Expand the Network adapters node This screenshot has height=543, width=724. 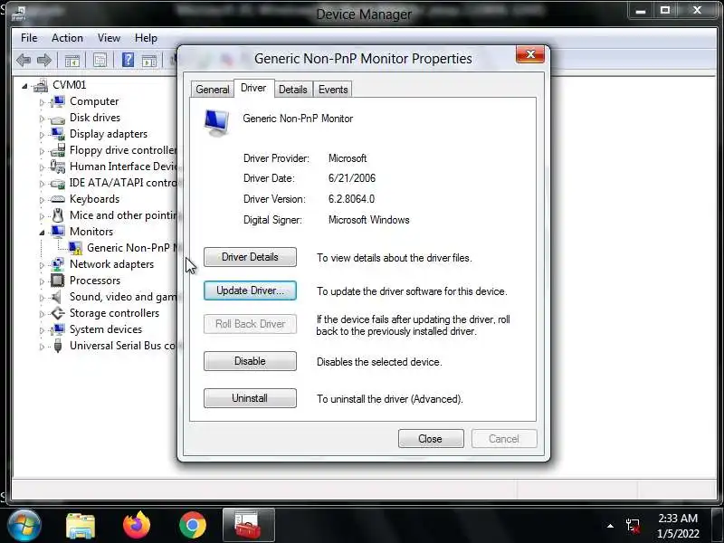[42, 265]
